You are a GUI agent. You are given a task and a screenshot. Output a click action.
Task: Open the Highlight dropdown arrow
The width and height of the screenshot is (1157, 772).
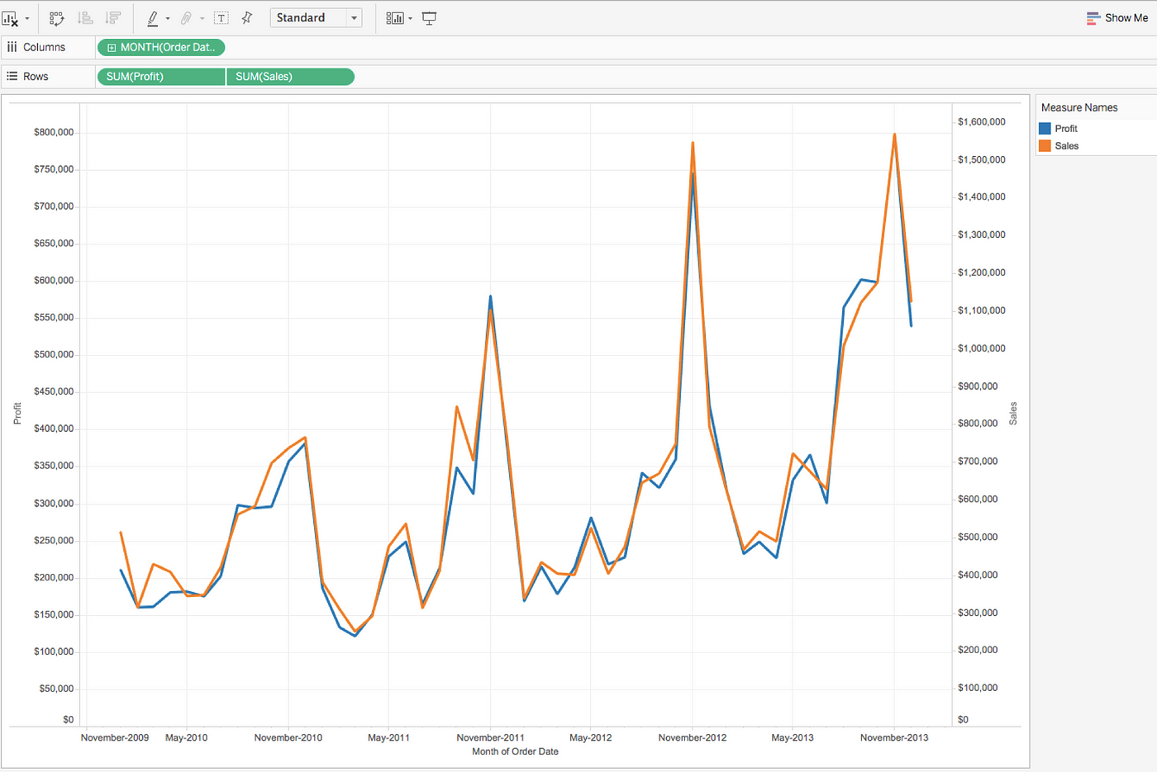[168, 19]
